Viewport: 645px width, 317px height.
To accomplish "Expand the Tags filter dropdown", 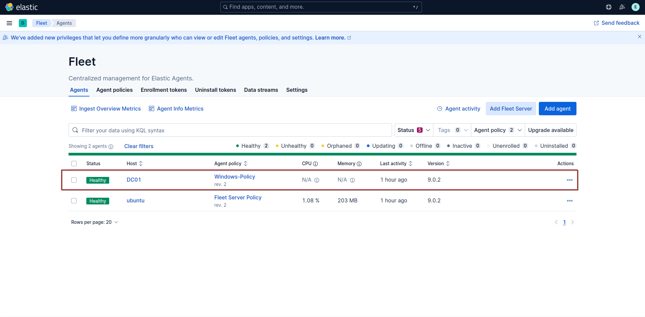I will tap(452, 130).
